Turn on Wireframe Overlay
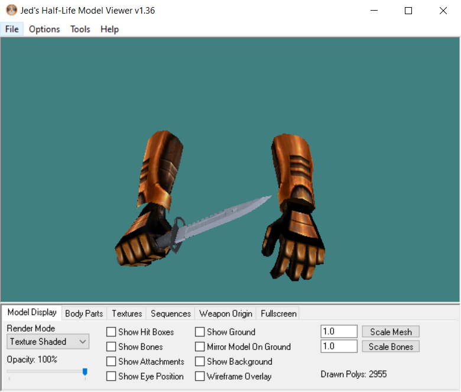This screenshot has width=461, height=392. point(200,377)
